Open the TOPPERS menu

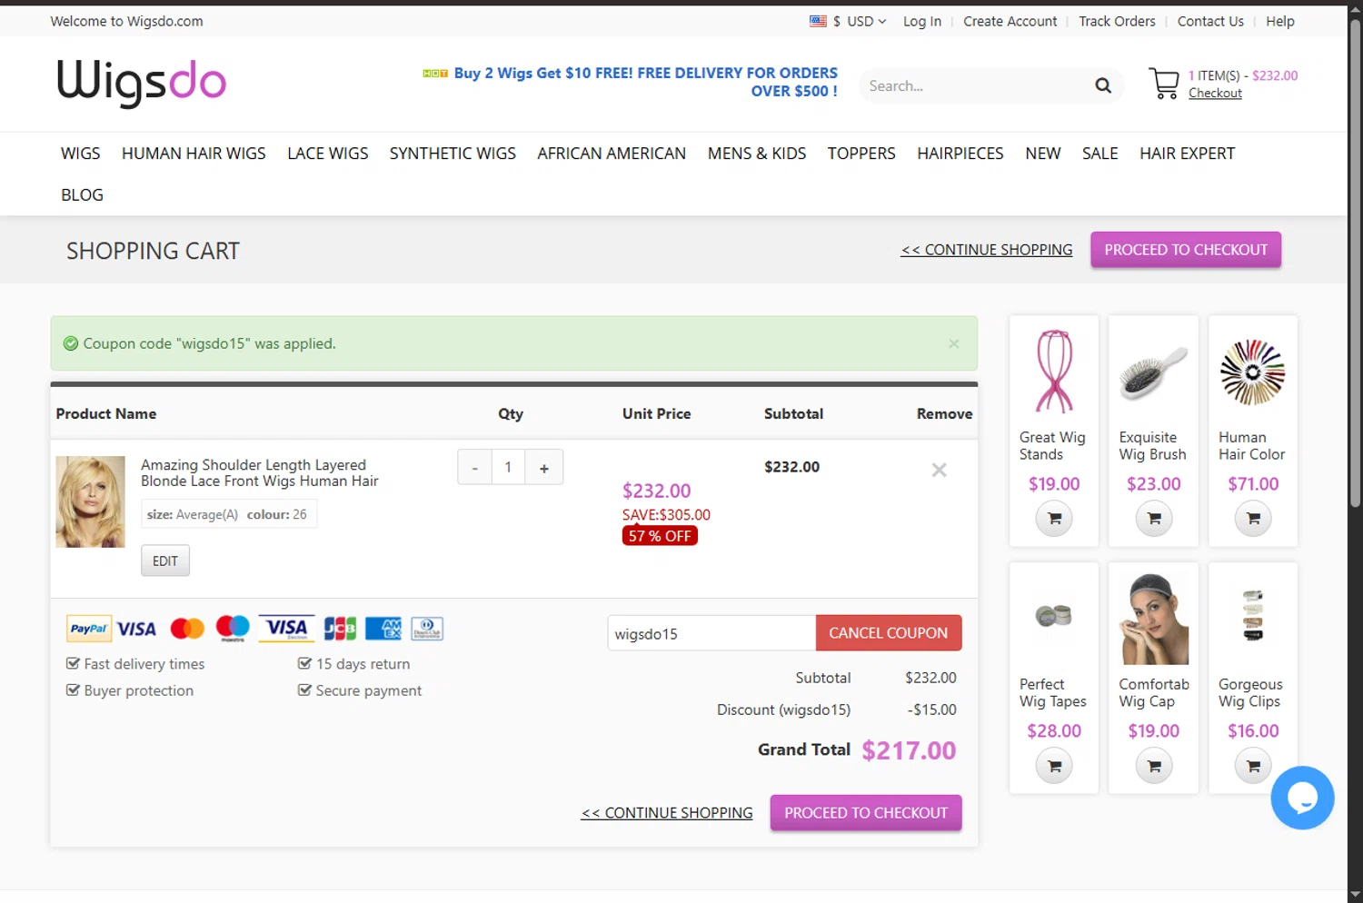click(861, 154)
